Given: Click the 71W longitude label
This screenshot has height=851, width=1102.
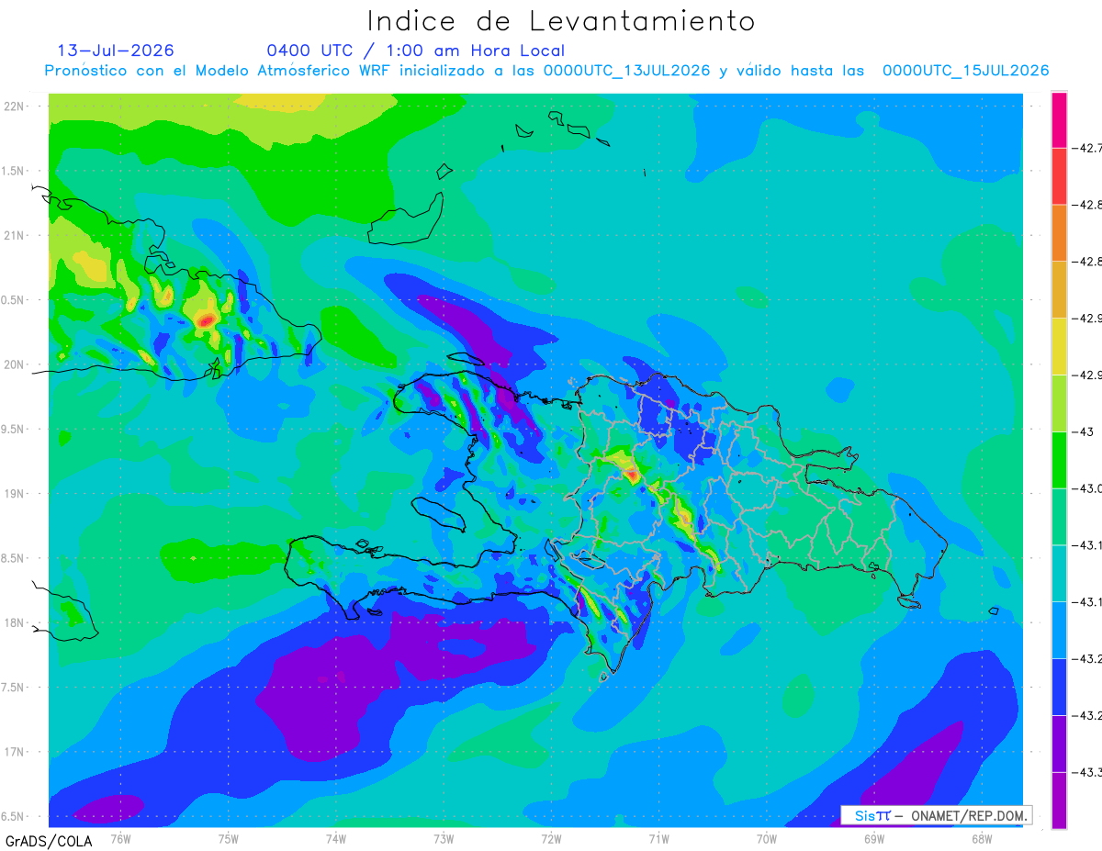Looking at the screenshot, I should pos(658,838).
